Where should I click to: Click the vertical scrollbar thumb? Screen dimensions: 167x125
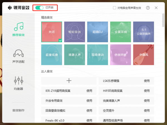click(x=163, y=20)
